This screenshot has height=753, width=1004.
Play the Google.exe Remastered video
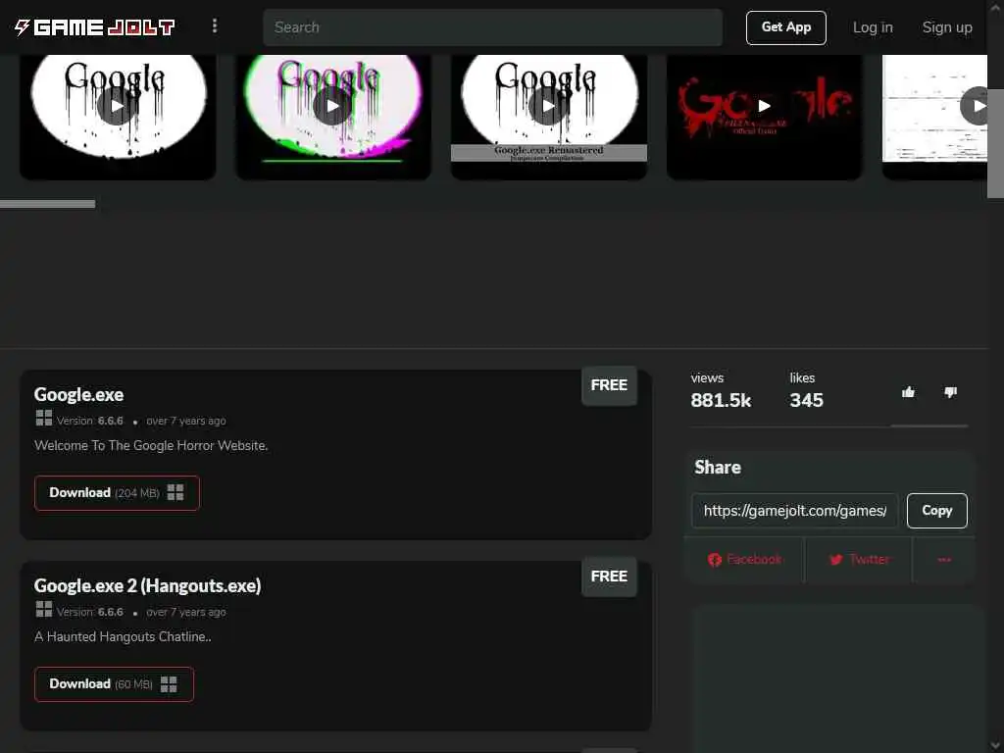(x=549, y=107)
